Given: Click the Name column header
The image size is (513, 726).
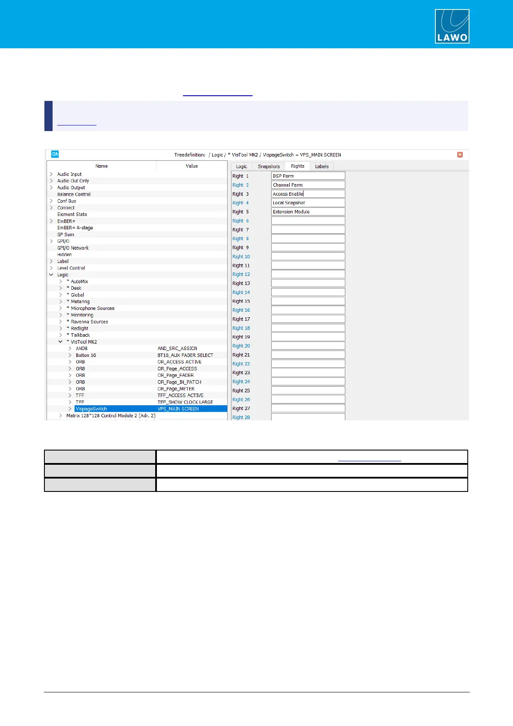Looking at the screenshot, I should click(101, 166).
